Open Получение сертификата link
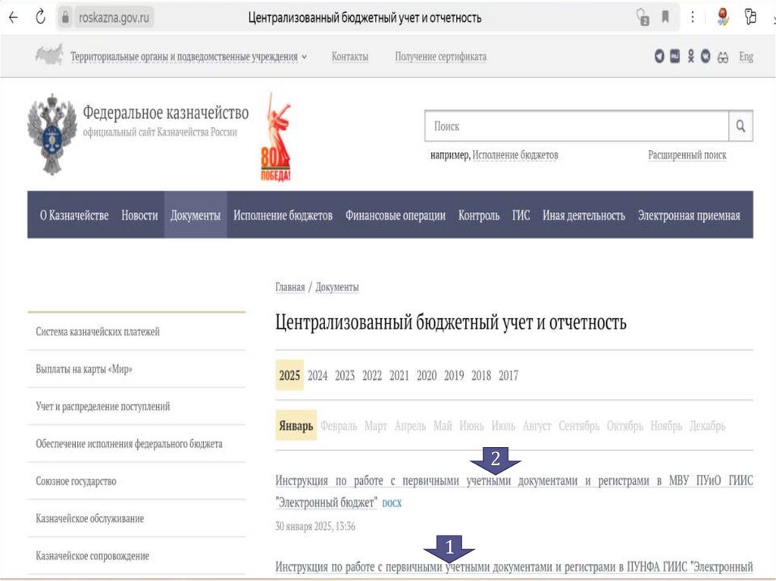 click(x=440, y=56)
